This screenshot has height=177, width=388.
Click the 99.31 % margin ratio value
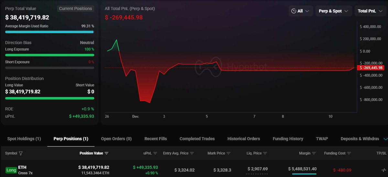tap(88, 26)
